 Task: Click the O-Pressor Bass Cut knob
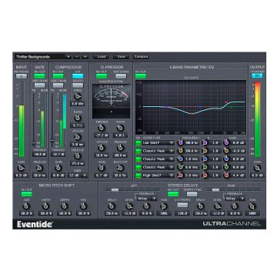(x=120, y=168)
